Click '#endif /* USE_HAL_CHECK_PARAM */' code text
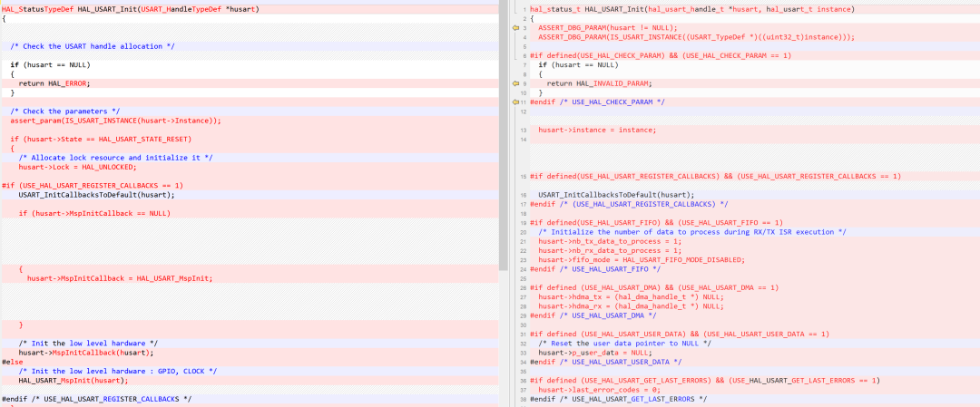The image size is (980, 407). 597,102
